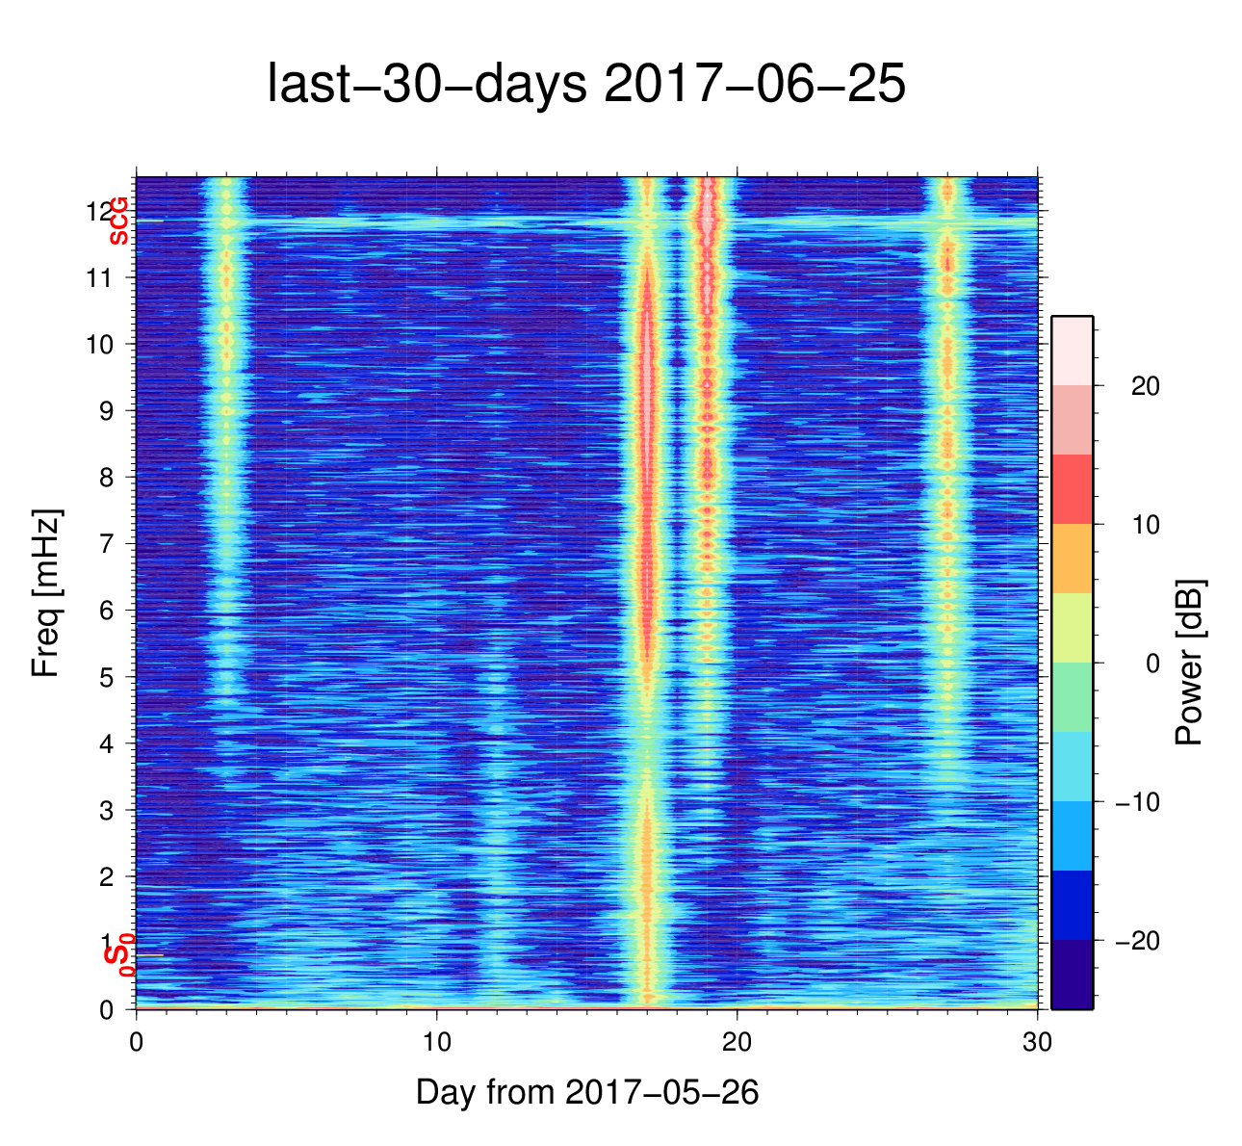Click the '20' tick label on colorbar

(x=1145, y=386)
